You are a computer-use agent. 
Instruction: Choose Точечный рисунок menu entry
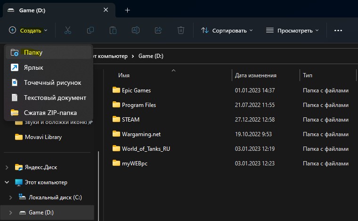pyautogui.click(x=49, y=82)
